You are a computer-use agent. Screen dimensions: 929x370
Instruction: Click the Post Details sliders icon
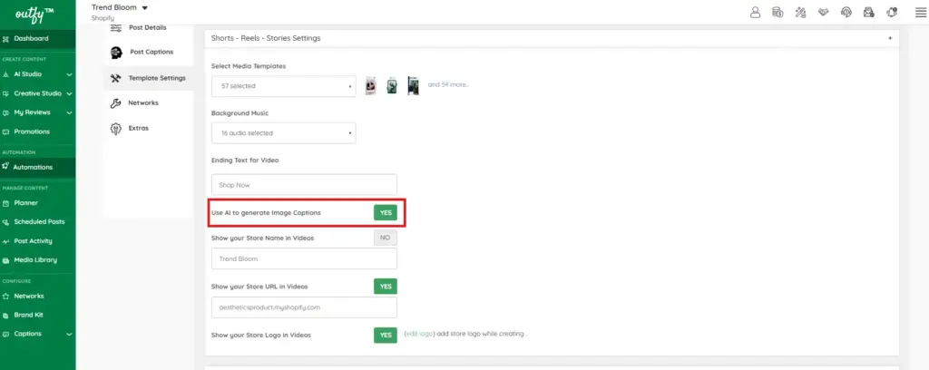116,28
